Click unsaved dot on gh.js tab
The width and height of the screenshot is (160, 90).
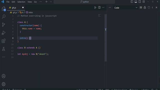click(23, 7)
